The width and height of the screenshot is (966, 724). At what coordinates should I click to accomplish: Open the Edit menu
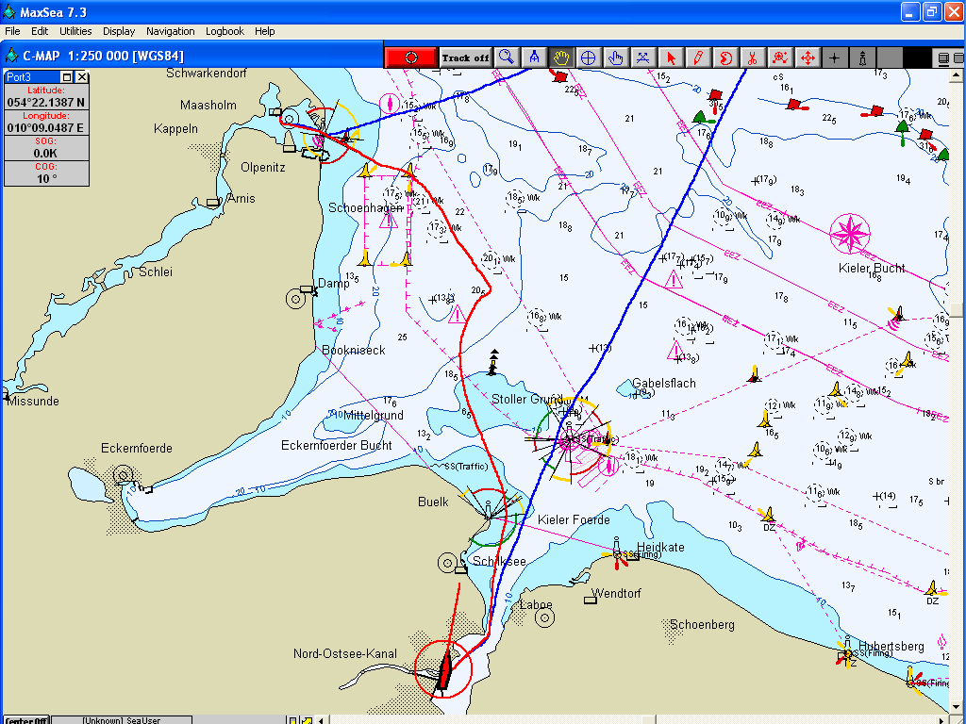coord(40,31)
